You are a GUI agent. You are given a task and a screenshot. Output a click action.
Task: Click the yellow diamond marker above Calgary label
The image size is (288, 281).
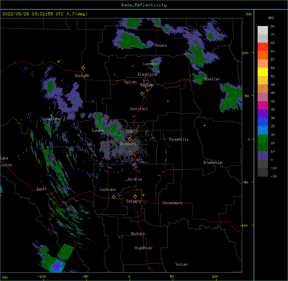[x=135, y=197]
